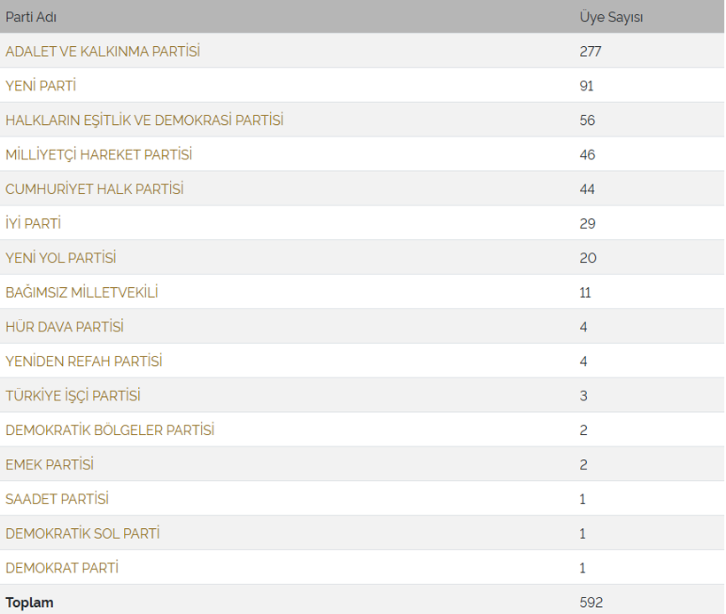Open HALKLARIN EŞİTLİK VE DEMOKRASİ PARTİSİ
The width and height of the screenshot is (726, 614).
(x=144, y=120)
